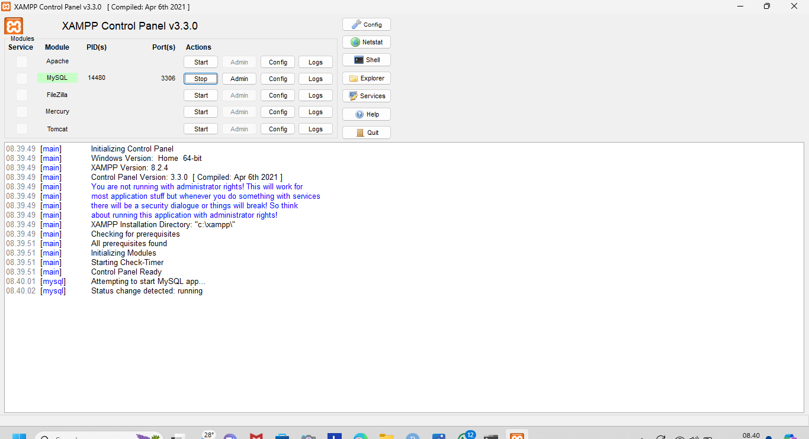The height and width of the screenshot is (439, 809).
Task: Click the 08.40.02 timestamp in the log
Action: pyautogui.click(x=21, y=291)
